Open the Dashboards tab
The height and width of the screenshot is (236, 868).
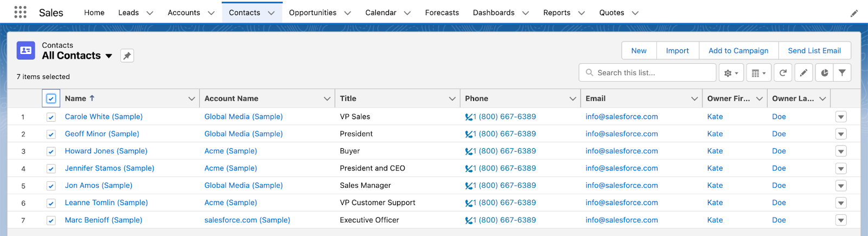tap(494, 12)
